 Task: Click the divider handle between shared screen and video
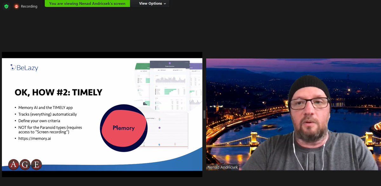[204, 114]
